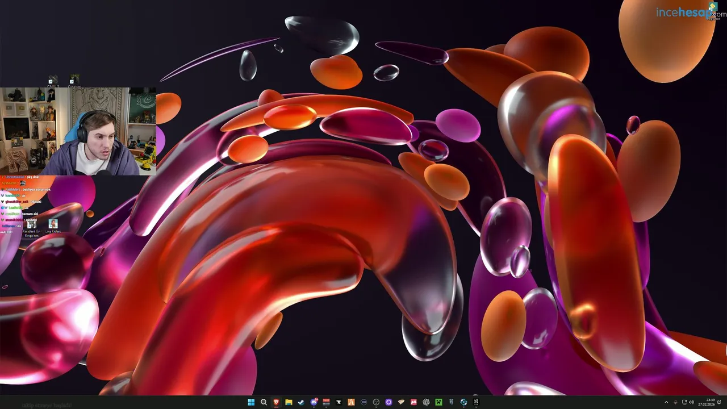Open clock and date 27.02.2026
The image size is (727, 409).
(x=706, y=402)
